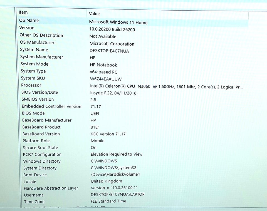Select the 'Mobile' value

(97, 141)
